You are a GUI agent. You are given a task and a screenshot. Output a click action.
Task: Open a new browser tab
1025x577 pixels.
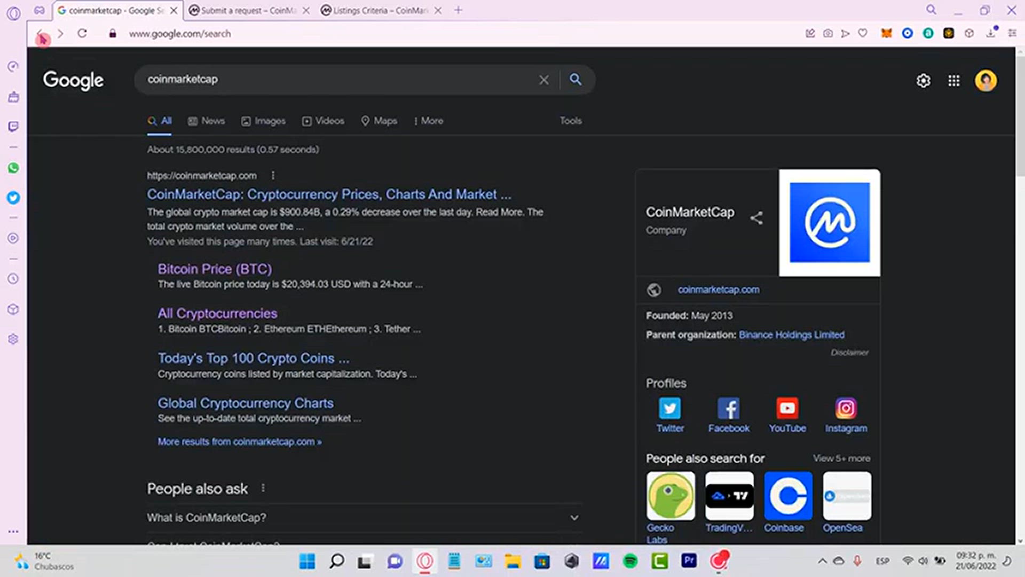pos(459,10)
